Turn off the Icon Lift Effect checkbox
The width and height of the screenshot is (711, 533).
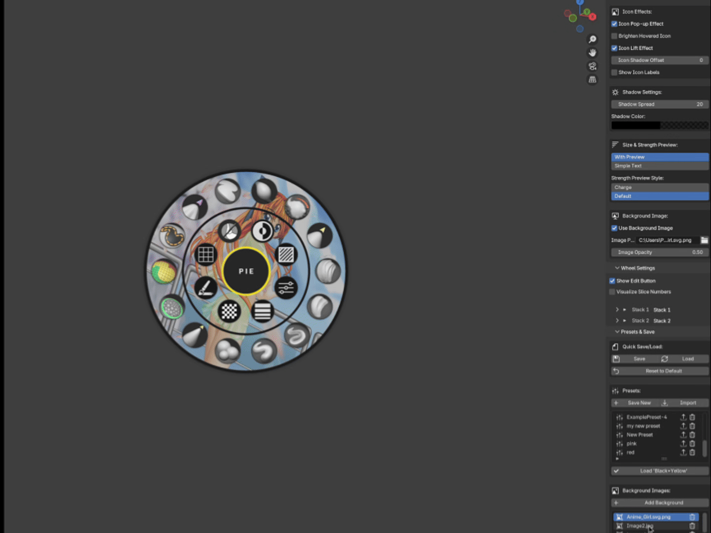(614, 48)
